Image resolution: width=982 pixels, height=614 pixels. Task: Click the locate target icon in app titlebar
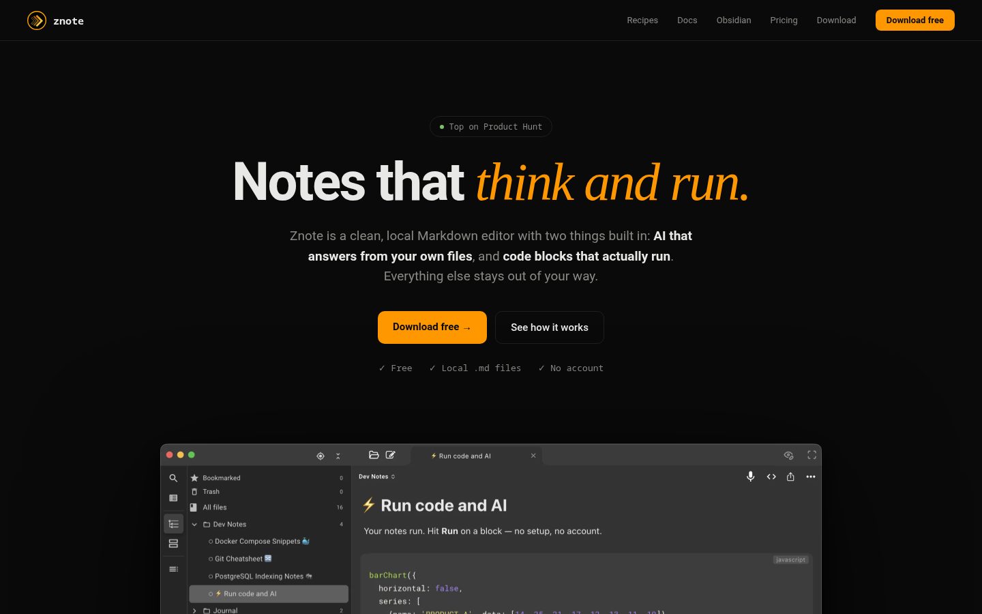click(321, 456)
